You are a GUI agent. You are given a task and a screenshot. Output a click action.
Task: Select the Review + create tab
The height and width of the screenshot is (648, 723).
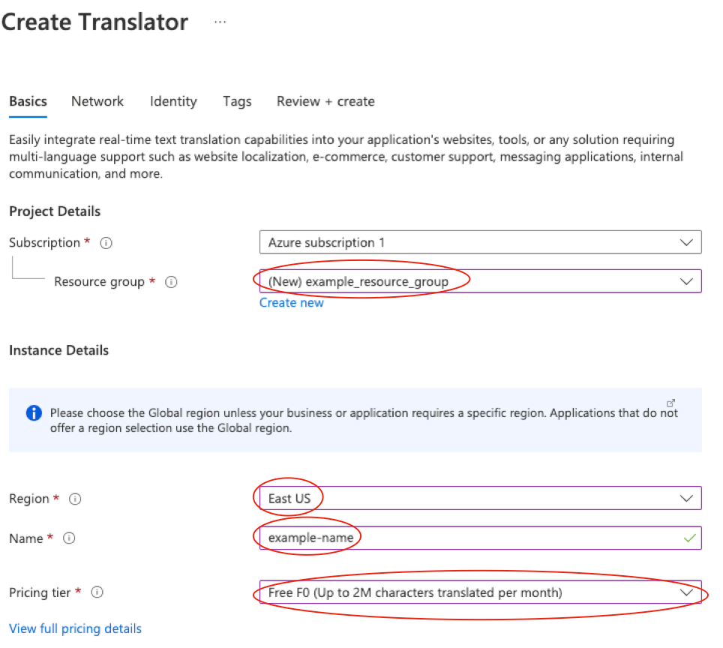pyautogui.click(x=325, y=101)
